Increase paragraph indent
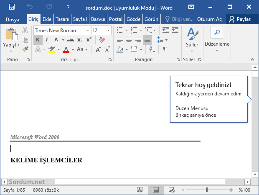This screenshot has width=259, height=195. pyautogui.click(x=175, y=30)
